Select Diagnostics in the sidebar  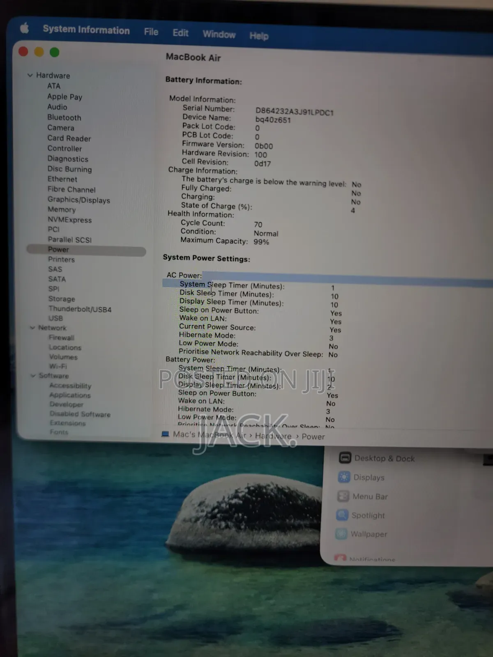68,159
